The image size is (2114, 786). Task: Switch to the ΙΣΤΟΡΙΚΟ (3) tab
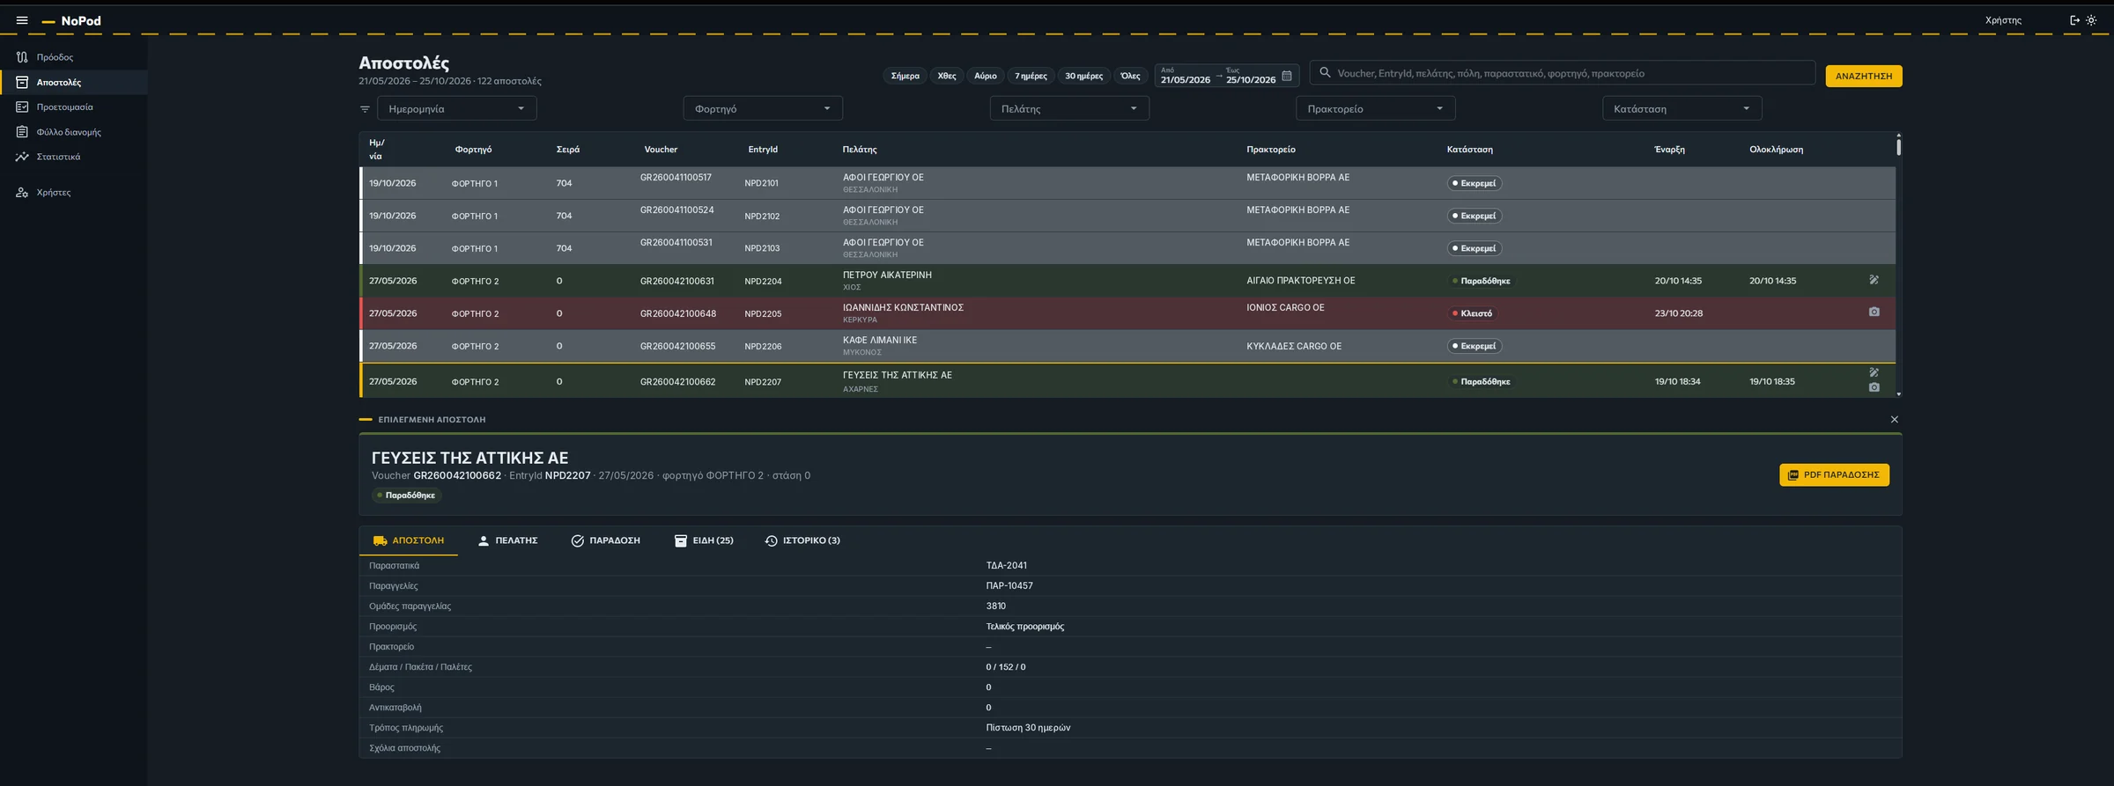[802, 540]
